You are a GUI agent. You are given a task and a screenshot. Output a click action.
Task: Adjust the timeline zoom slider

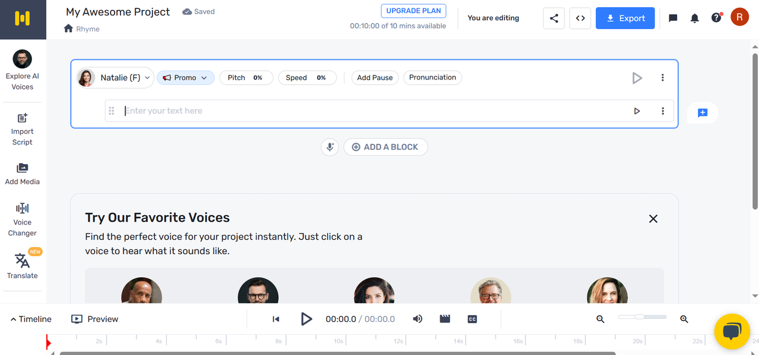[642, 317]
